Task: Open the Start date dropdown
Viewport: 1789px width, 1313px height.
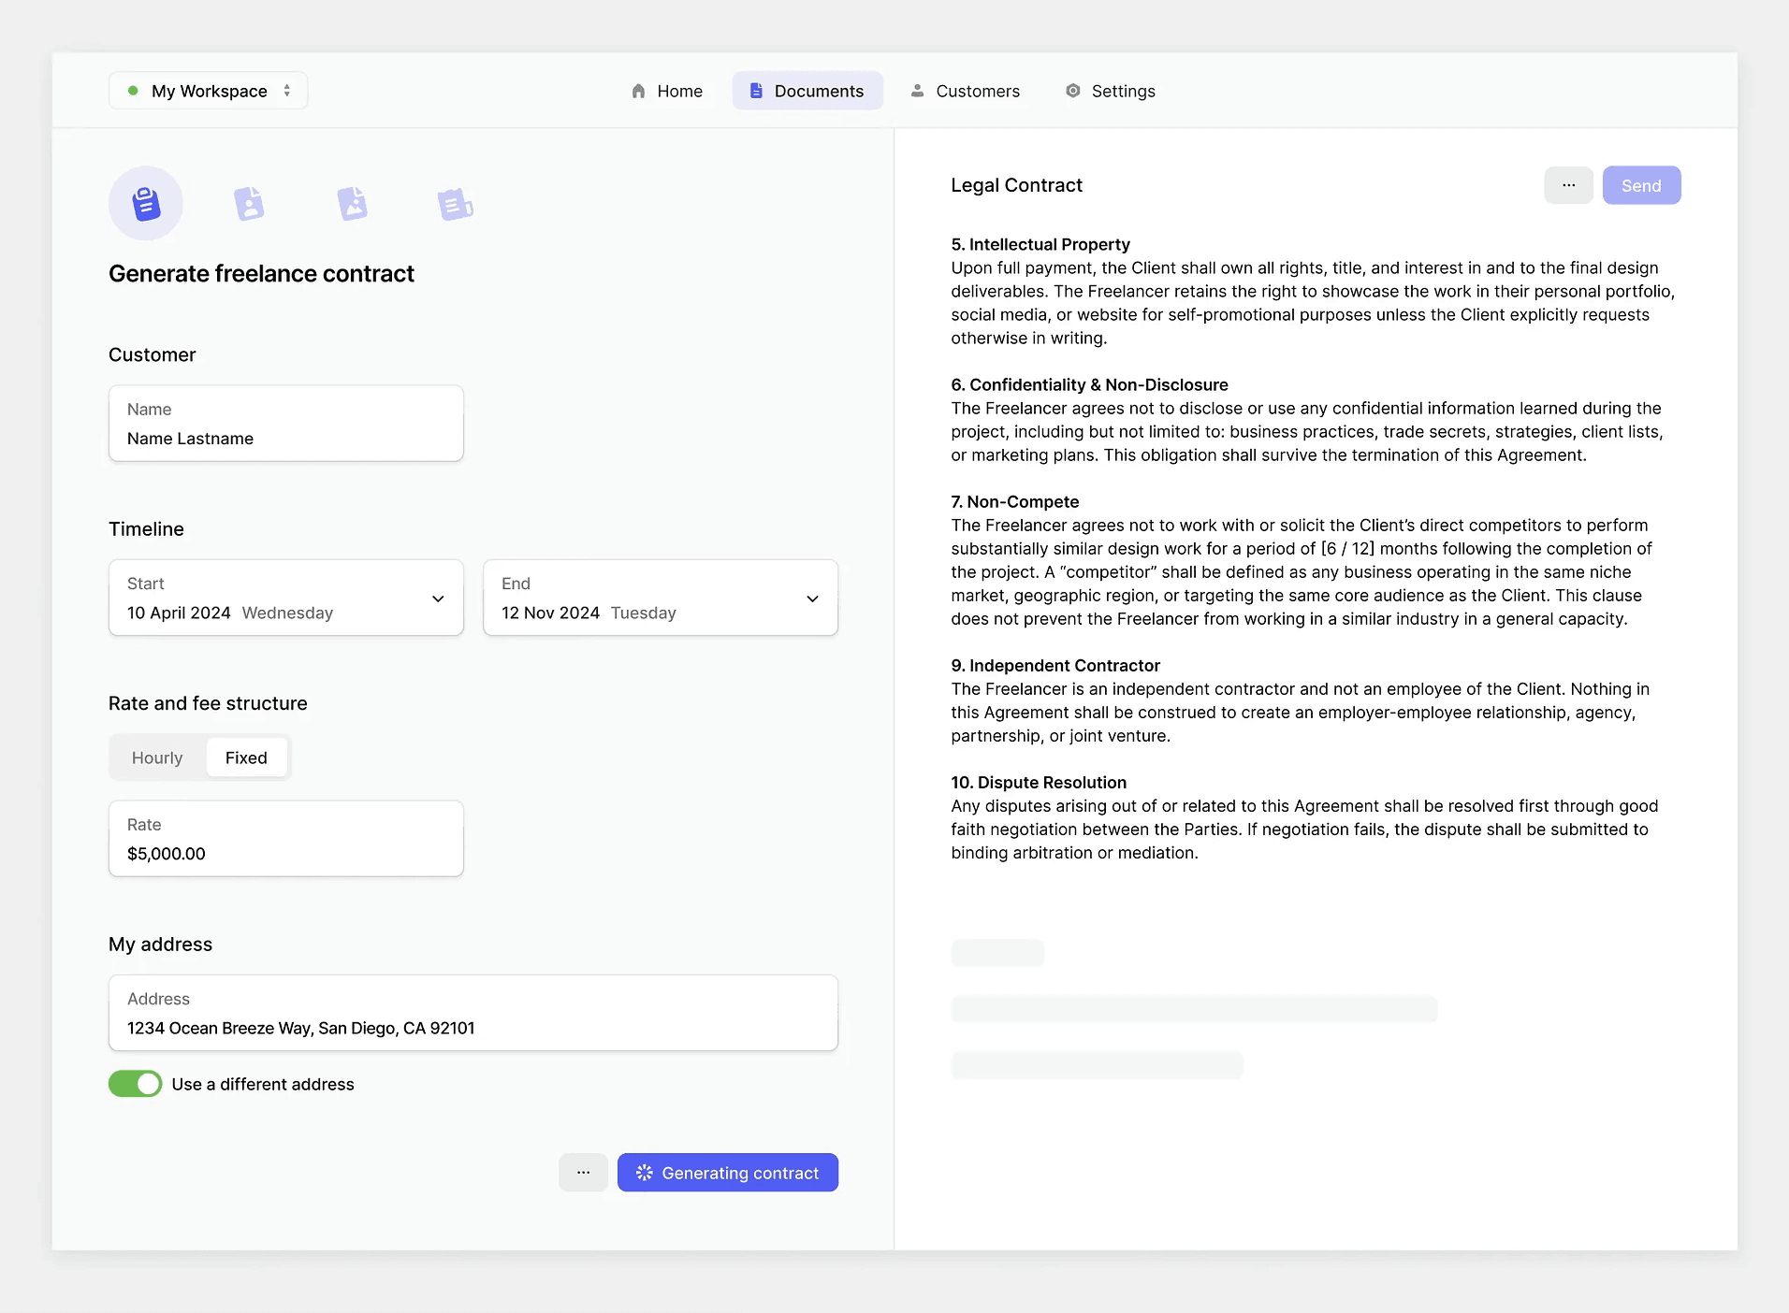Action: click(438, 598)
